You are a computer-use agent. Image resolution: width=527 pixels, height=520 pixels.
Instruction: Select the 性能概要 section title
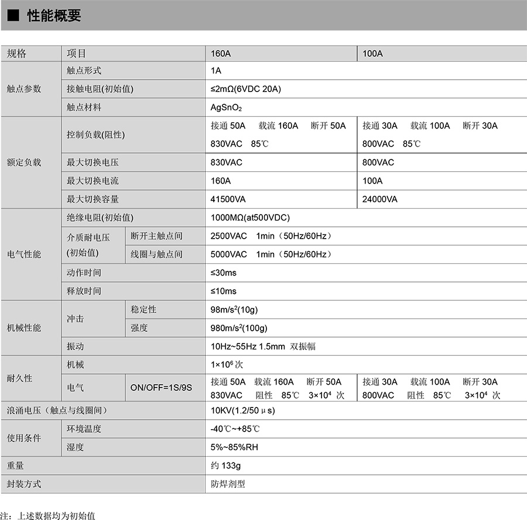click(x=54, y=16)
